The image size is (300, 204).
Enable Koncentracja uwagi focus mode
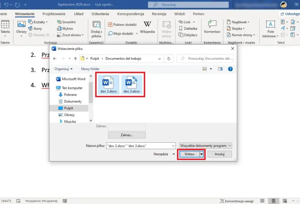[237, 201]
